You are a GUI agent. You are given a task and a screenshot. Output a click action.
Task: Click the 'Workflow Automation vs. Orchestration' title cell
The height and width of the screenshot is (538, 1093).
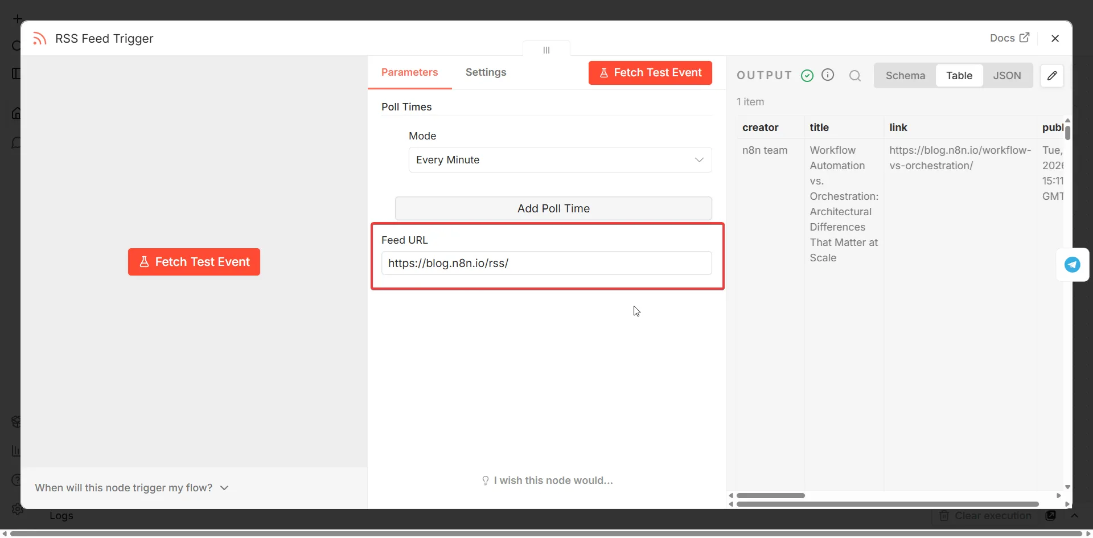(844, 204)
